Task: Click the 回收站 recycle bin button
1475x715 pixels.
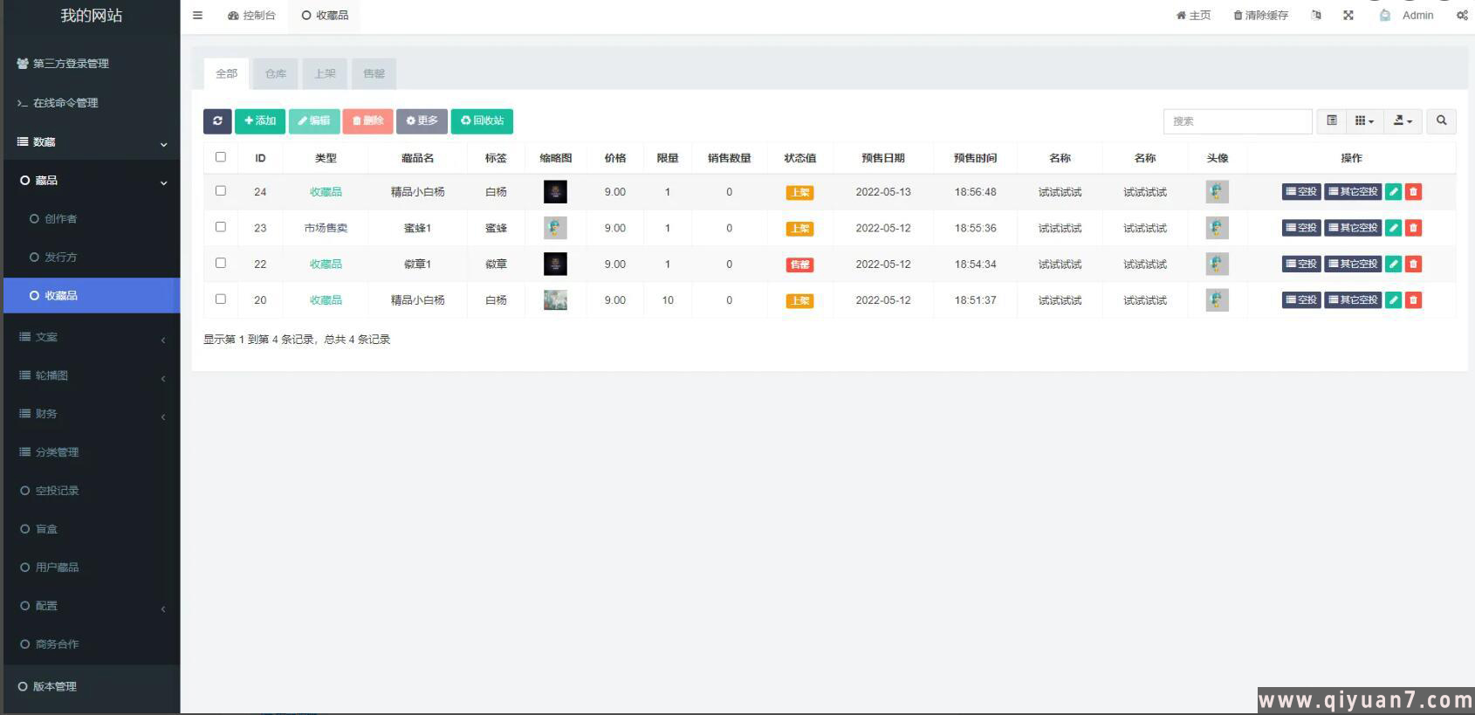Action: click(x=482, y=121)
